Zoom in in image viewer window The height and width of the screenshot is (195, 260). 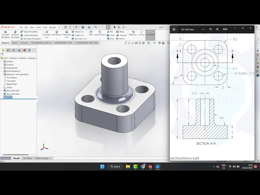(217, 29)
